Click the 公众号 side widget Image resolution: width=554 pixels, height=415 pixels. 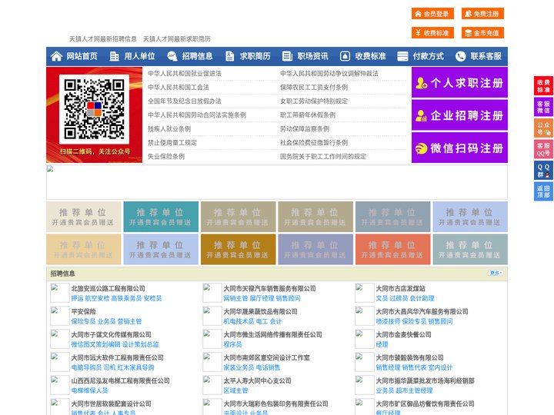coord(543,128)
